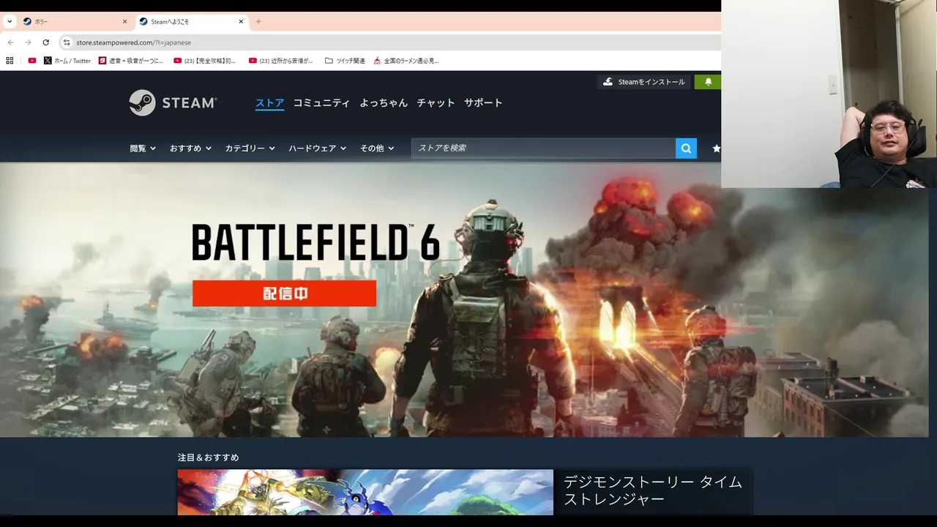
Task: Click the 注目＆おすすめ heading
Action: 209,457
